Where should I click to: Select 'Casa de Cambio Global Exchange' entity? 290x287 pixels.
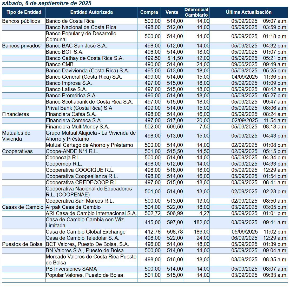[86, 232]
